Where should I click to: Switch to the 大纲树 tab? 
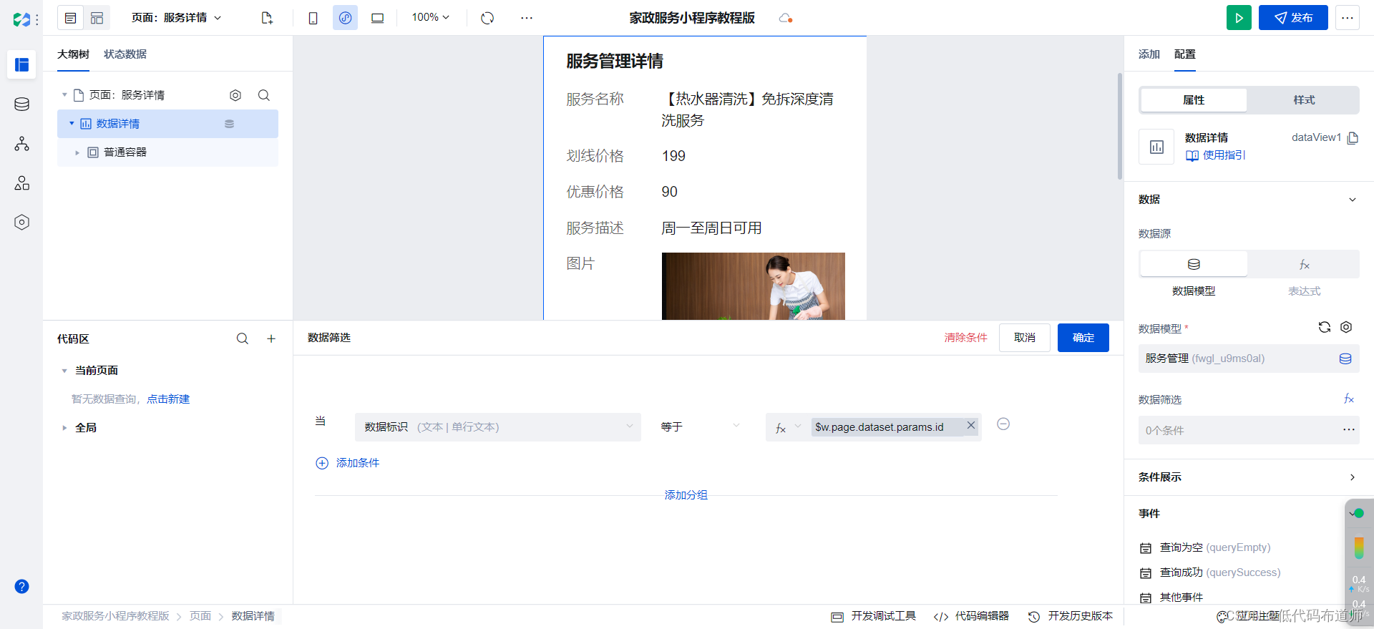point(73,54)
